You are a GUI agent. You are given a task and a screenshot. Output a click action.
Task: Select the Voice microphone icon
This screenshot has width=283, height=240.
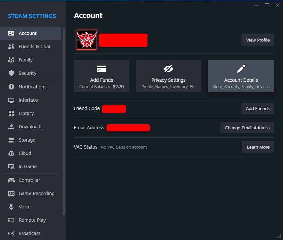10,207
